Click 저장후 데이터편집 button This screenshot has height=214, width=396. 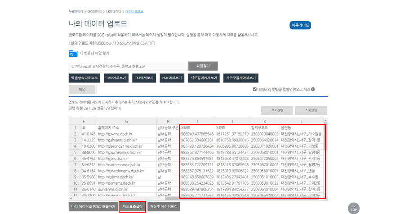164,207
